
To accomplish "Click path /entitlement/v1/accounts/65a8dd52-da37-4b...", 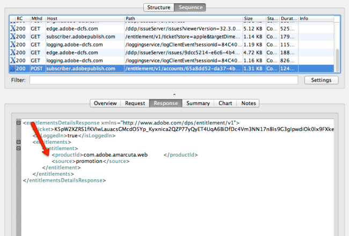I will click(x=183, y=69).
